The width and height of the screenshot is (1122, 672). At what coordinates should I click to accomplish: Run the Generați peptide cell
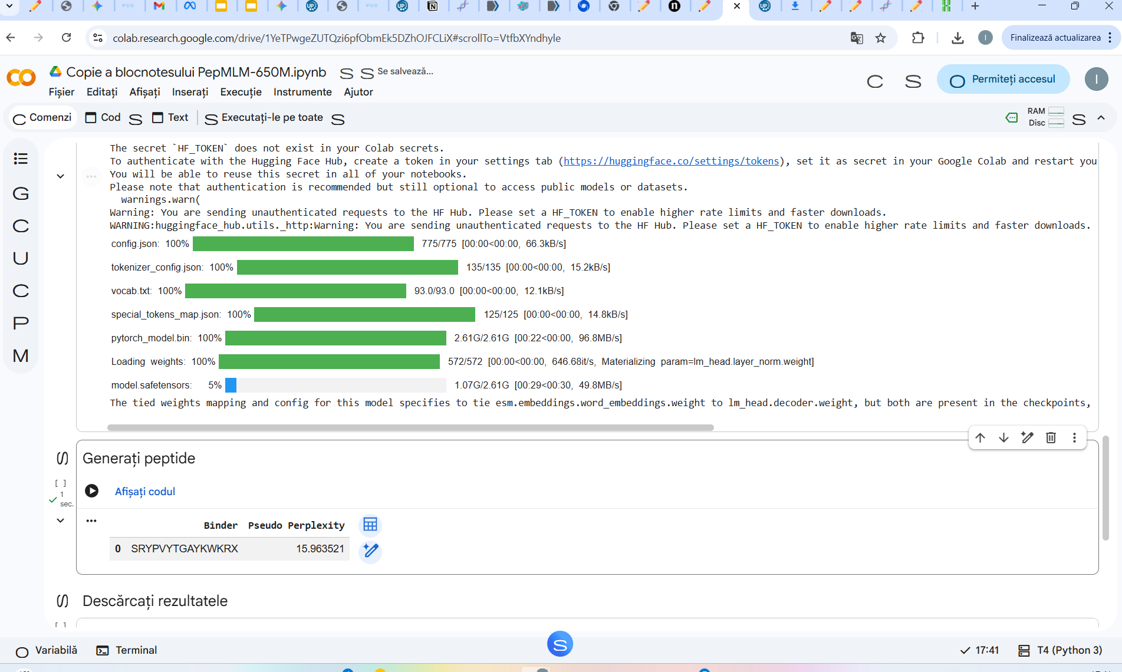[91, 490]
